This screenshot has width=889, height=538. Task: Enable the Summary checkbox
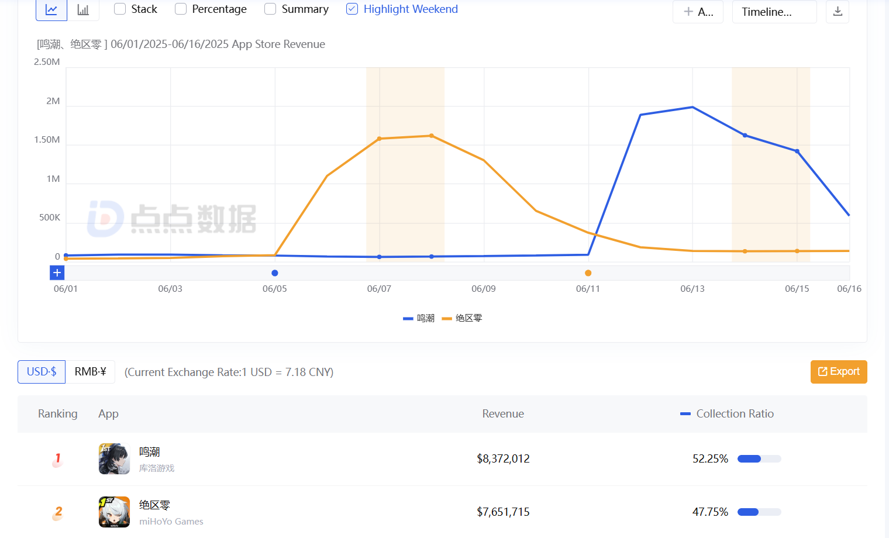tap(270, 9)
